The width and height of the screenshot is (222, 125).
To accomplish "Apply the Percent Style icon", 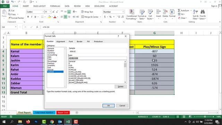I will pos(110,17).
